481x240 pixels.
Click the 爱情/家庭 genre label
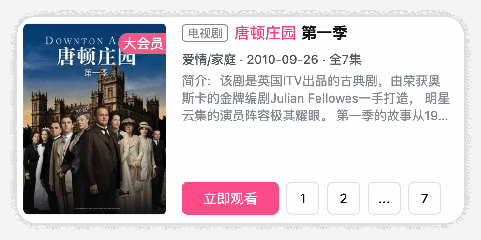pos(209,60)
